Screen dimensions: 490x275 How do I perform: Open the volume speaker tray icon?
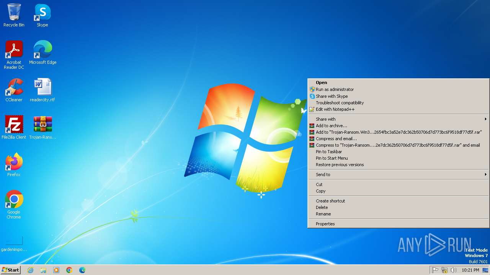(x=454, y=270)
